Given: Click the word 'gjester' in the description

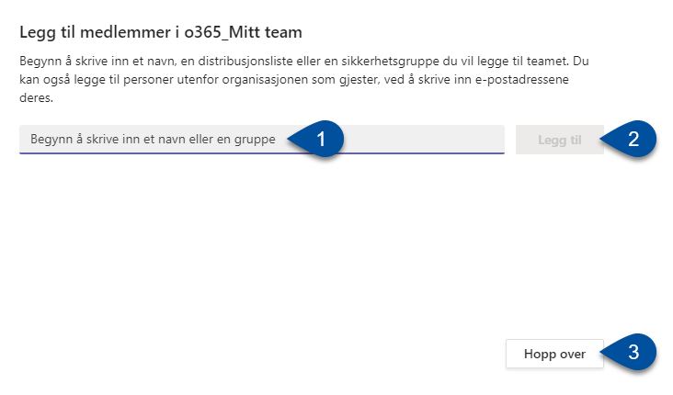Looking at the screenshot, I should coord(359,80).
